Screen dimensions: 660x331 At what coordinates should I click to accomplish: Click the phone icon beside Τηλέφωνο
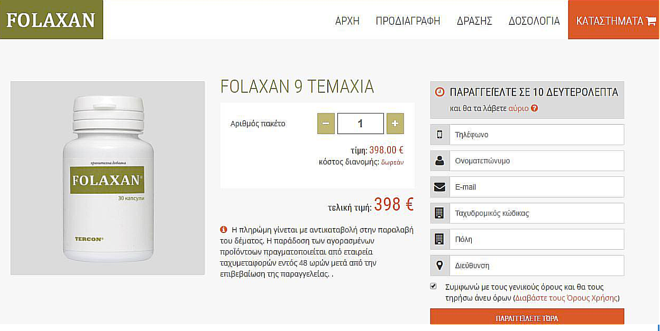[439, 135]
